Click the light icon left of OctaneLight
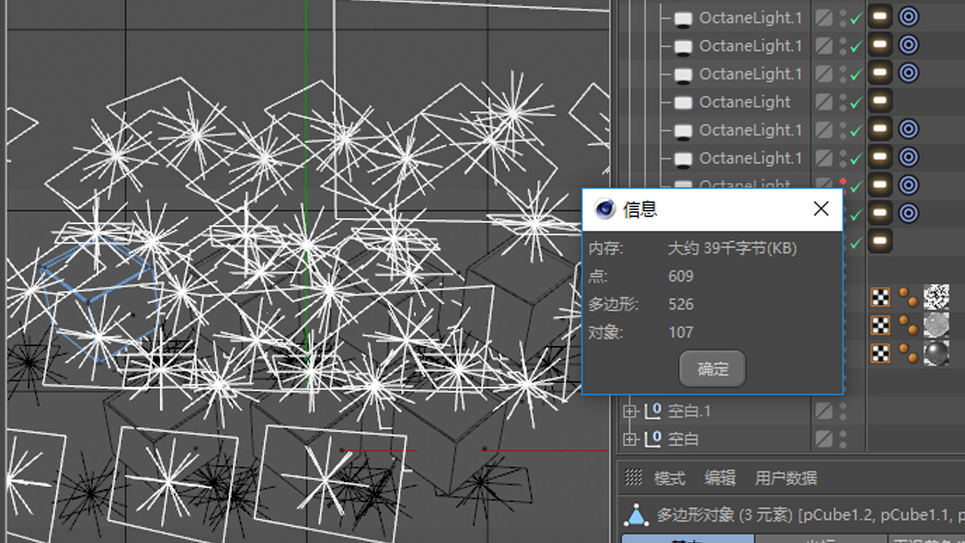The height and width of the screenshot is (543, 965). click(683, 103)
